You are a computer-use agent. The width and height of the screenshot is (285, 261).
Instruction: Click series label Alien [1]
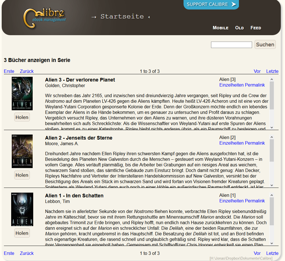227,195
